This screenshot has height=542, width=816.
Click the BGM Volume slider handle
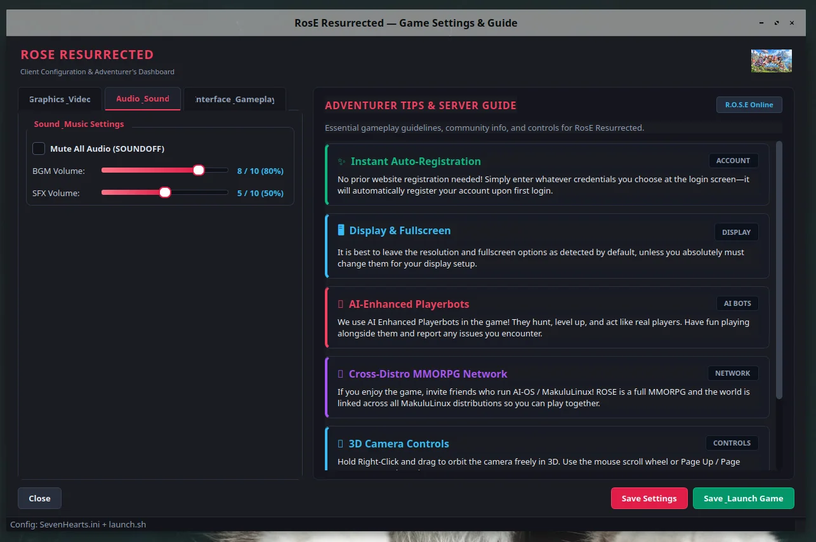pos(199,170)
